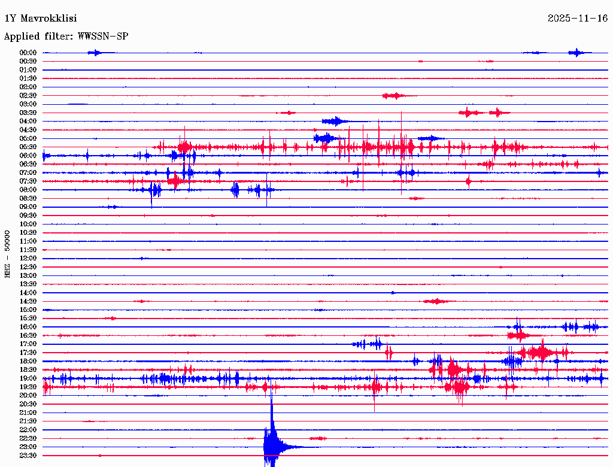Select the 20:30 time label
The image size is (613, 467).
point(28,404)
